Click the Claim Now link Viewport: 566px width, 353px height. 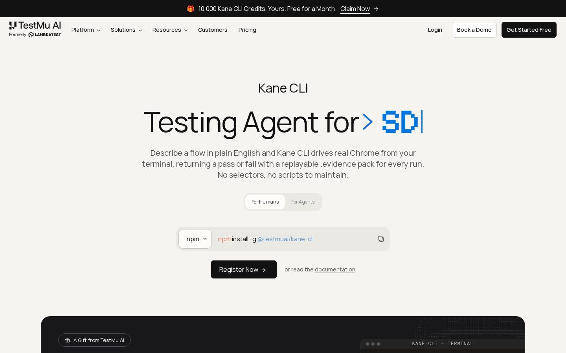[x=355, y=9]
